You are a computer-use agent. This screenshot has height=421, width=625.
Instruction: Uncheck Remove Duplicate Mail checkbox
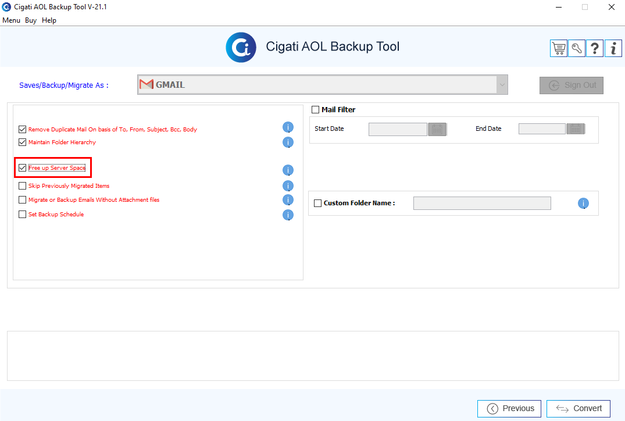coord(22,129)
